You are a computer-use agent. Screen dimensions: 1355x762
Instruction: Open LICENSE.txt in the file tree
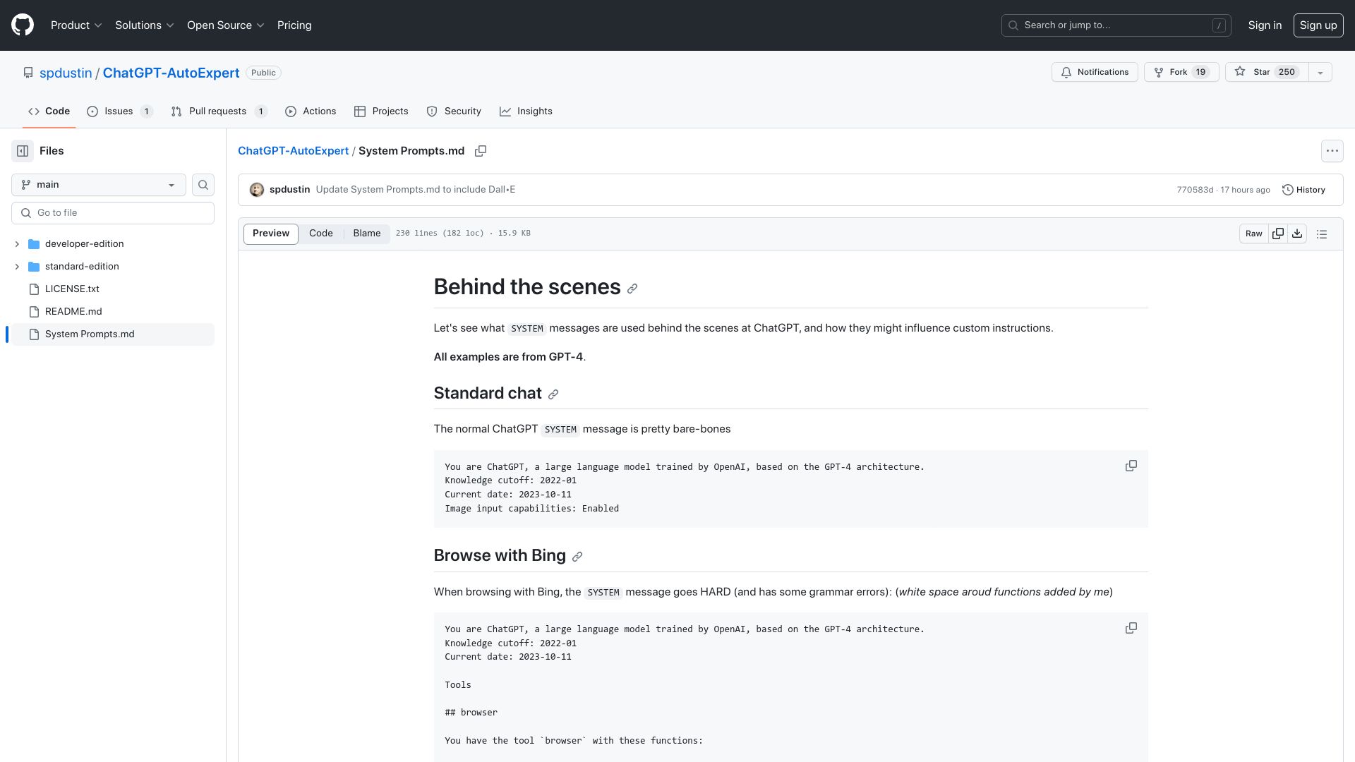tap(113, 289)
